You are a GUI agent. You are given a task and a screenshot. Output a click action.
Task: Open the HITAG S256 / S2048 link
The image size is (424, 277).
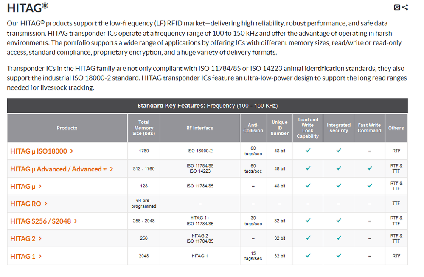[x=41, y=221]
